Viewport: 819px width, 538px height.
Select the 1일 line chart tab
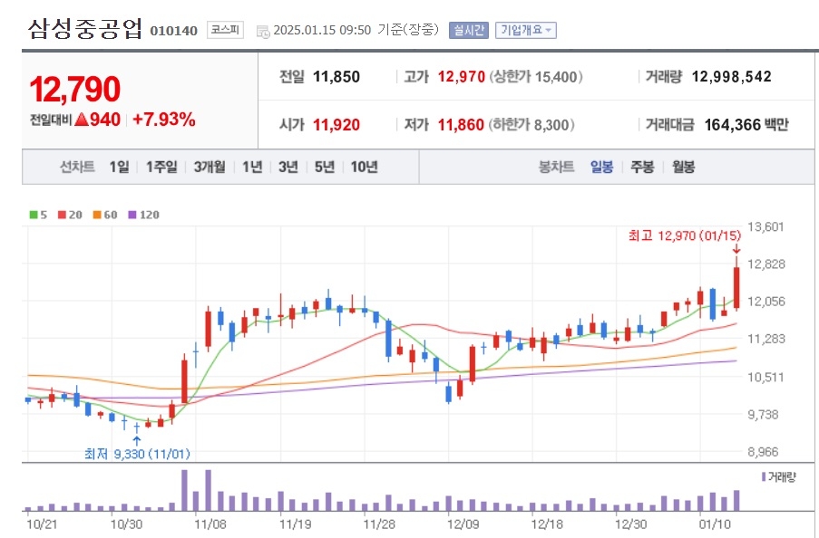click(x=119, y=167)
